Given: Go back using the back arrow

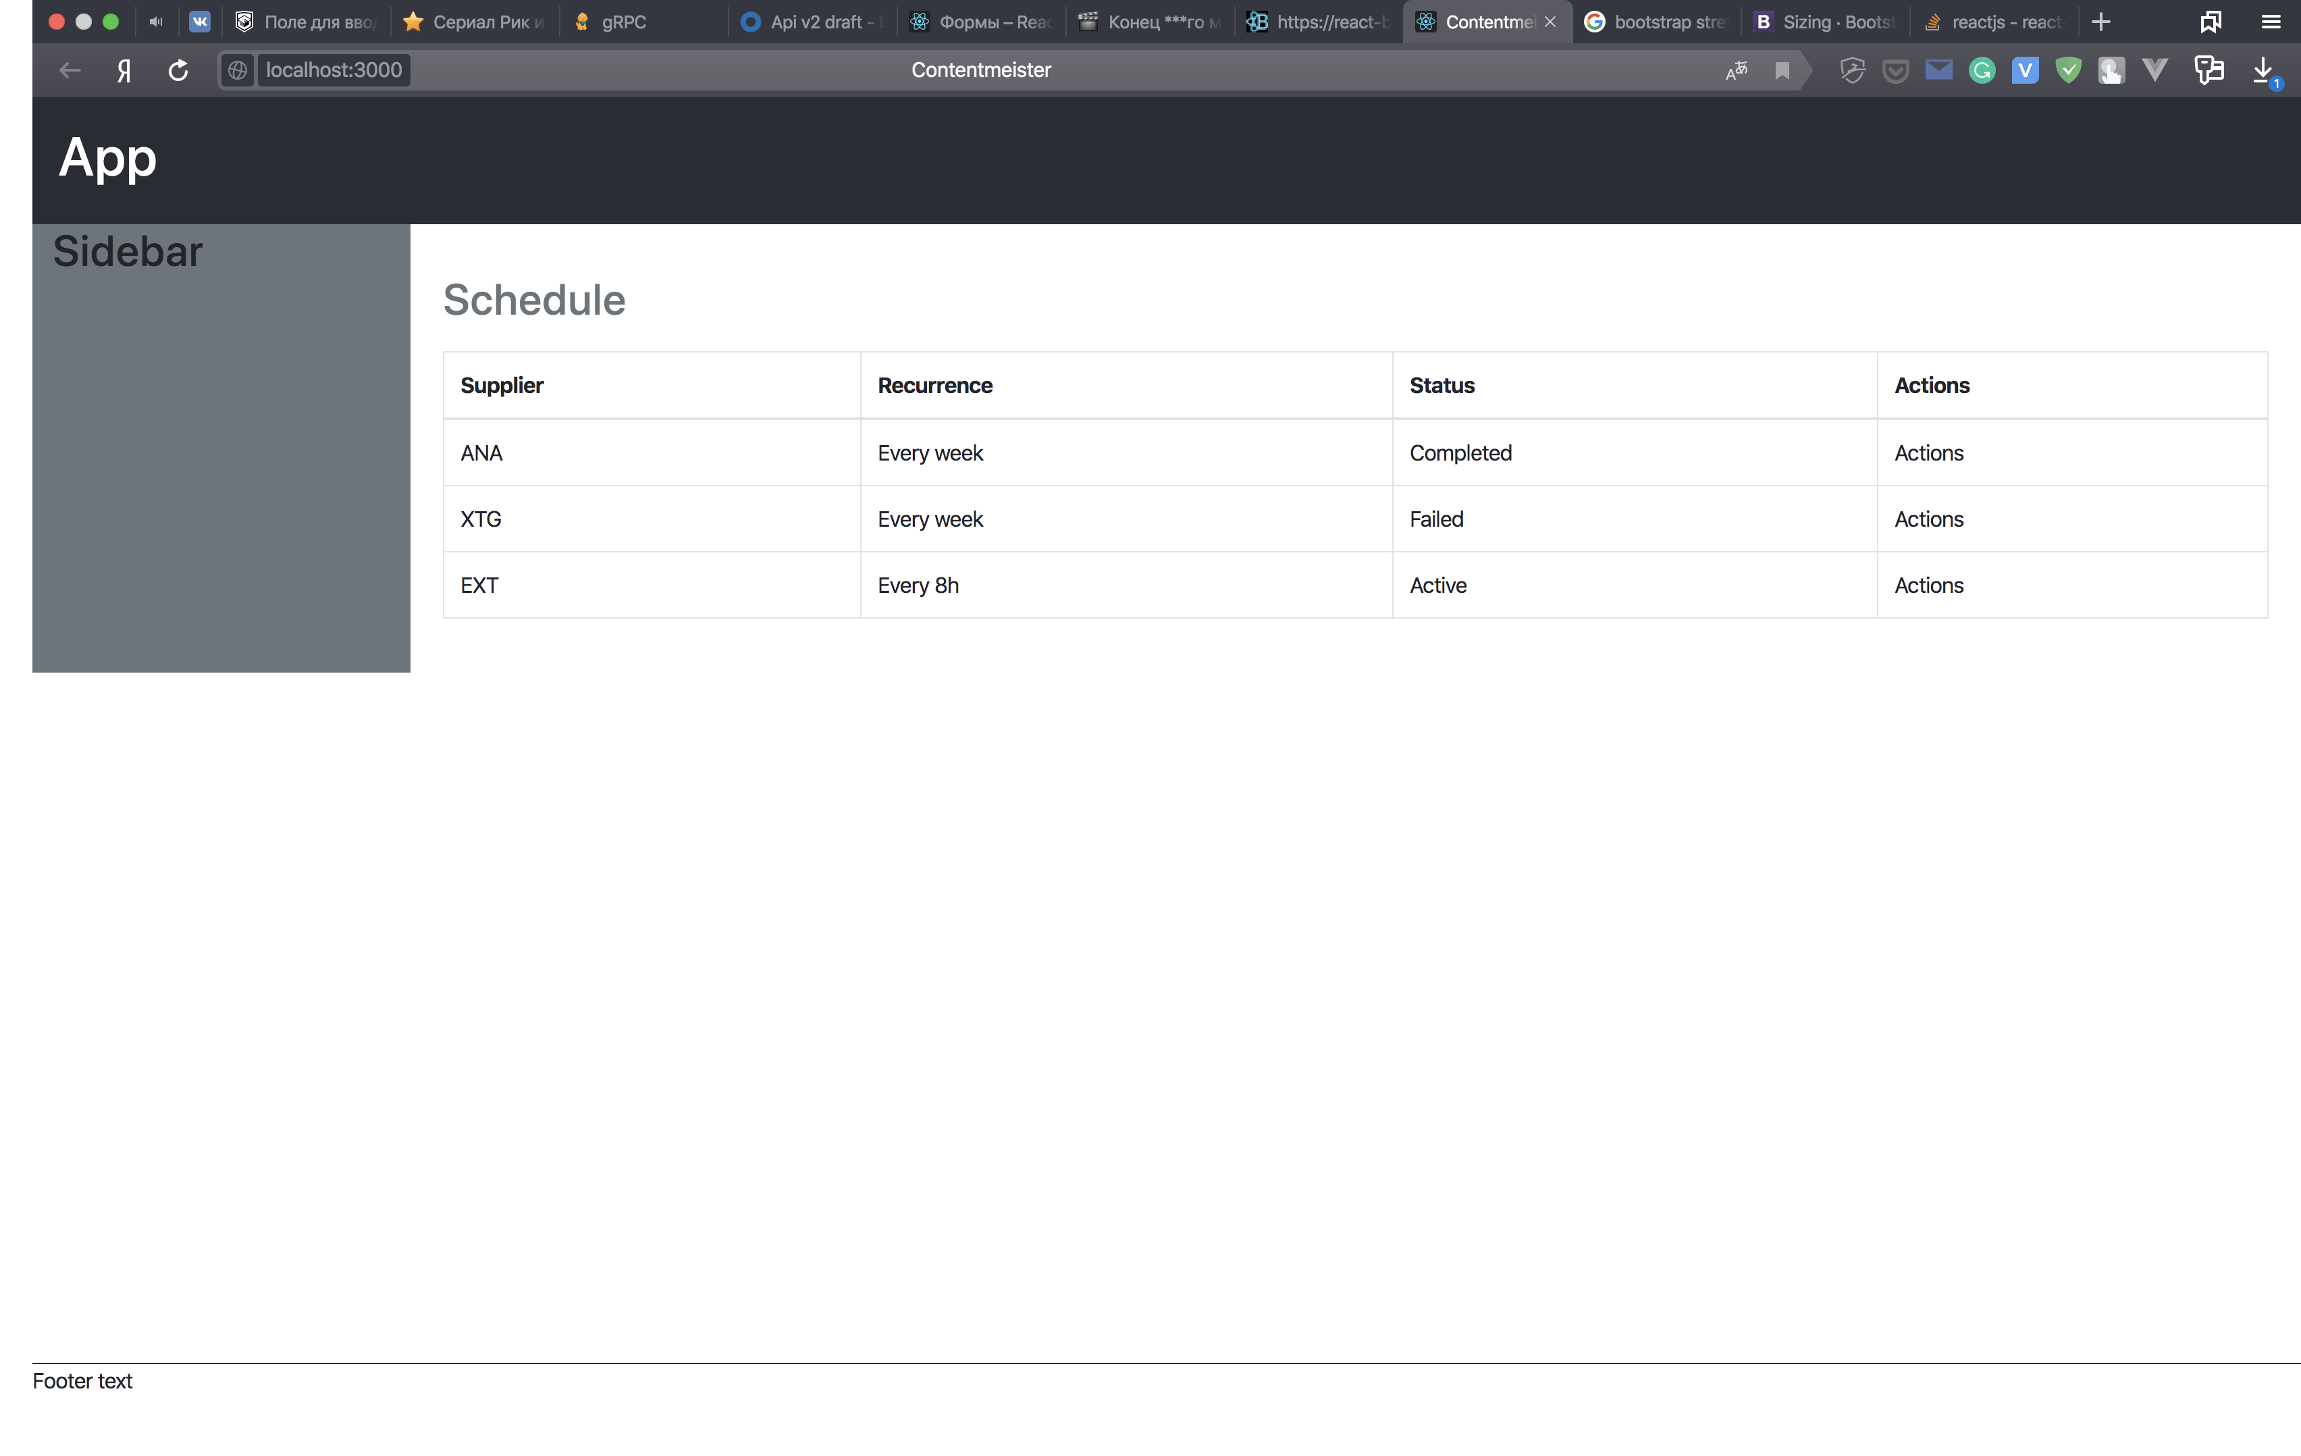Looking at the screenshot, I should coord(69,70).
